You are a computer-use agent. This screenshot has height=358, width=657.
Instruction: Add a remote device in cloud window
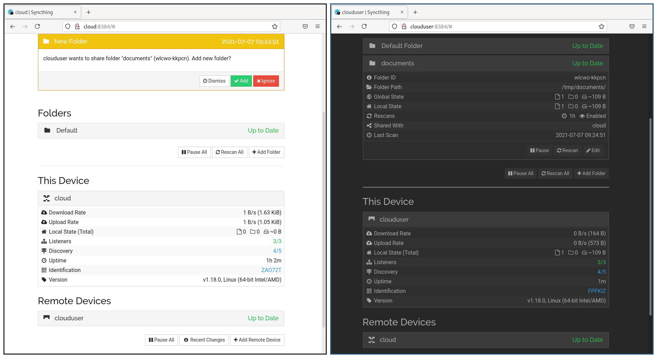[257, 340]
